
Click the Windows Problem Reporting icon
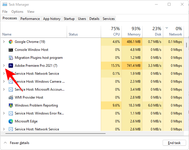pos(11,105)
